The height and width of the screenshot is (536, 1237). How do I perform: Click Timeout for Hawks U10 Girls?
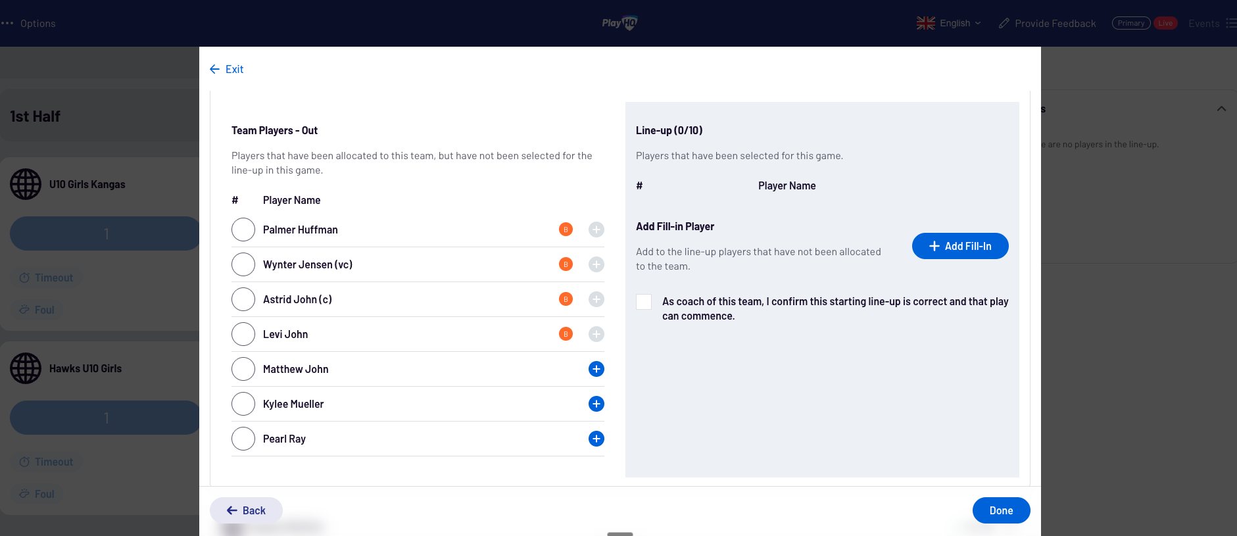point(46,462)
